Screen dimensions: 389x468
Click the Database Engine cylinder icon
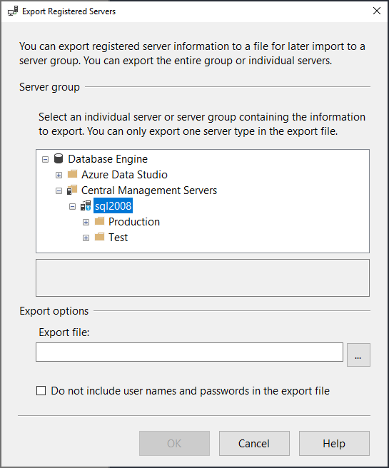coord(59,158)
